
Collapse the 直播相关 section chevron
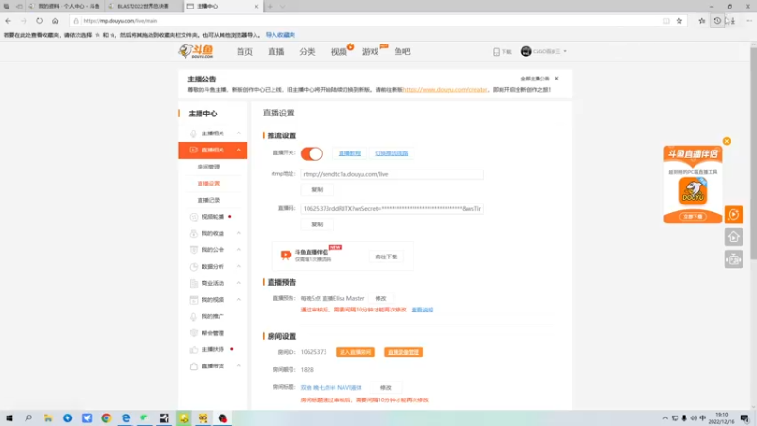(238, 150)
